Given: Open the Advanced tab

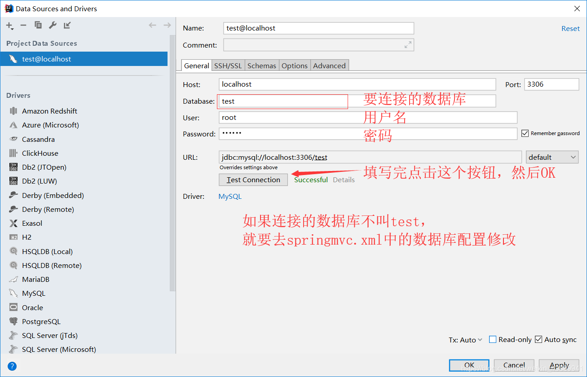Looking at the screenshot, I should tap(329, 66).
